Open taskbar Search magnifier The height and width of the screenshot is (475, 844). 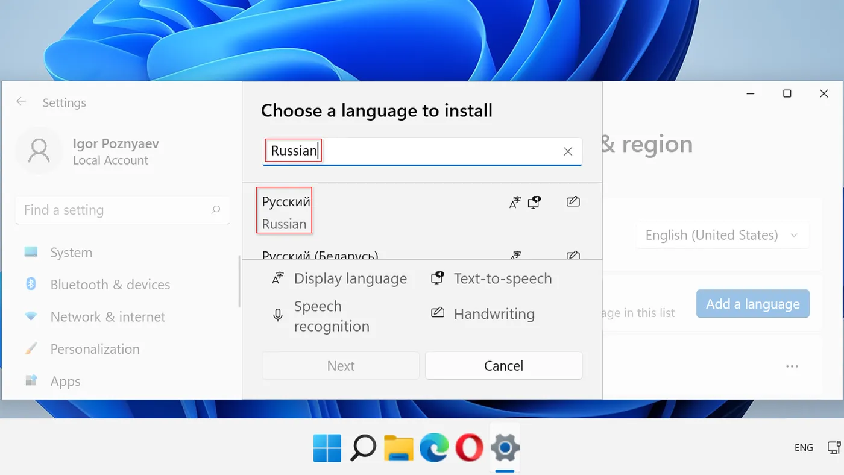[363, 448]
